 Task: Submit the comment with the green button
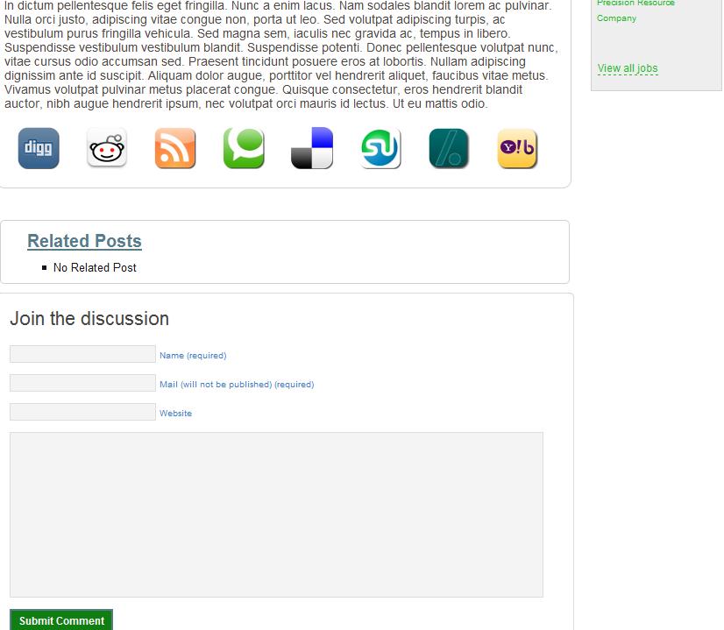[x=61, y=619]
